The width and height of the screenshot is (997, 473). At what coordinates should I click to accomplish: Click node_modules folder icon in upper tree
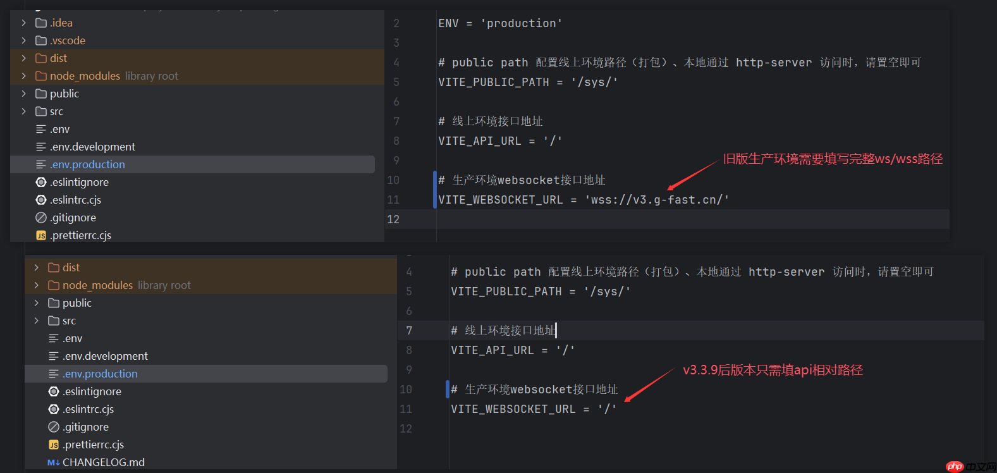point(41,76)
